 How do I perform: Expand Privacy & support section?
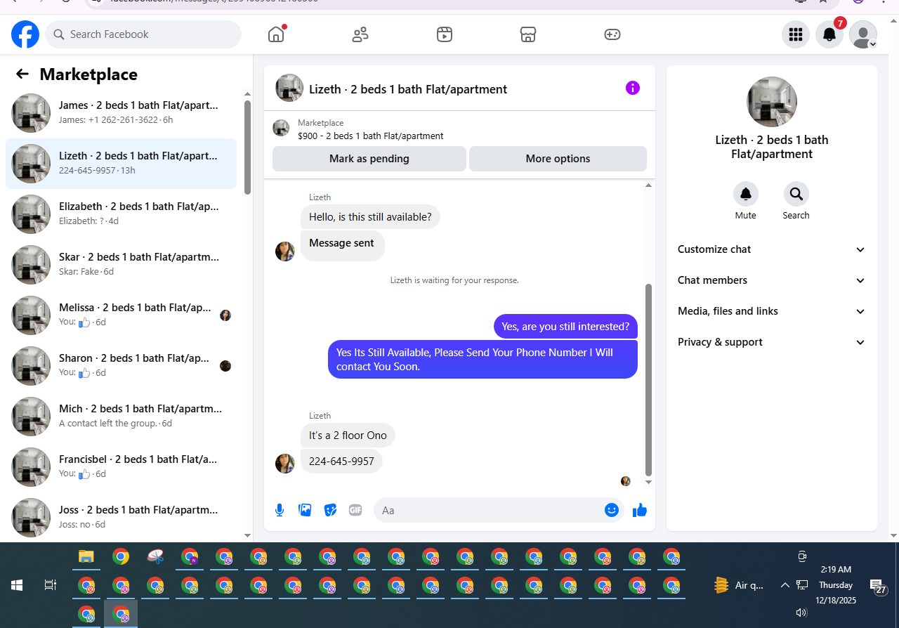pyautogui.click(x=772, y=342)
